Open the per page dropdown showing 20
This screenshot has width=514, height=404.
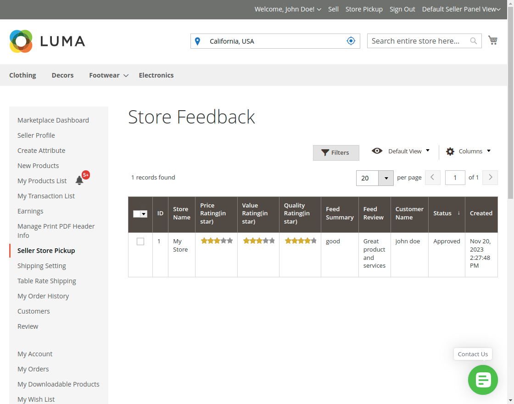tap(385, 178)
